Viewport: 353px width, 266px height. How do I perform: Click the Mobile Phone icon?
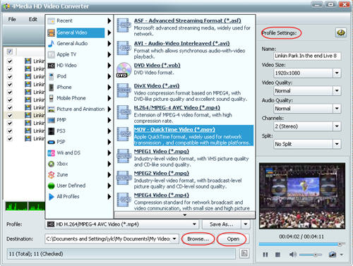[51, 98]
